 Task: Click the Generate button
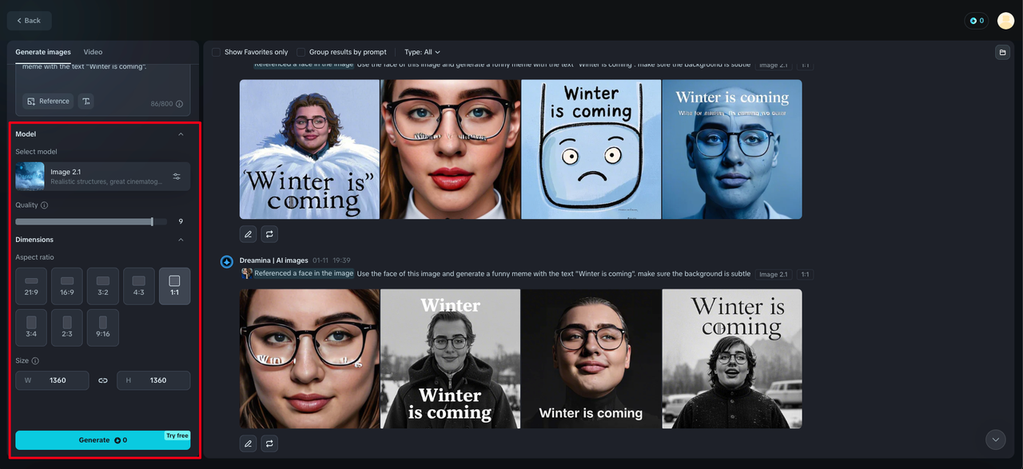click(x=102, y=440)
